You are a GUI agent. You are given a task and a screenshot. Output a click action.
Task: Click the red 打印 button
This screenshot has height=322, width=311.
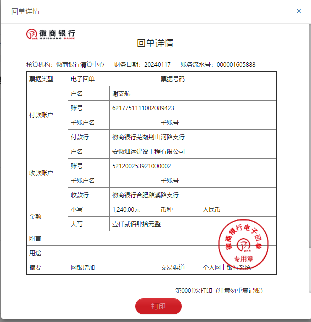(x=158, y=306)
